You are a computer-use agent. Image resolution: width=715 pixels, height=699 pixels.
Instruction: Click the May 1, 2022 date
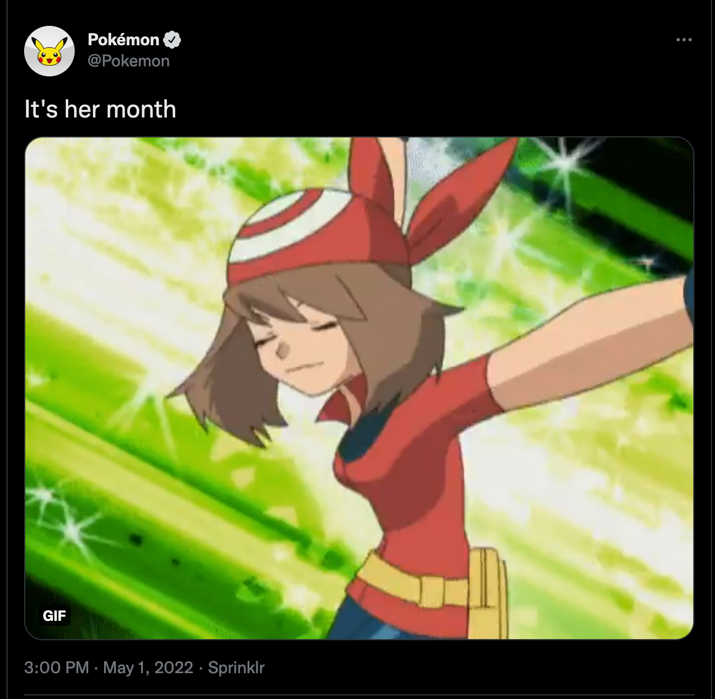coord(148,668)
